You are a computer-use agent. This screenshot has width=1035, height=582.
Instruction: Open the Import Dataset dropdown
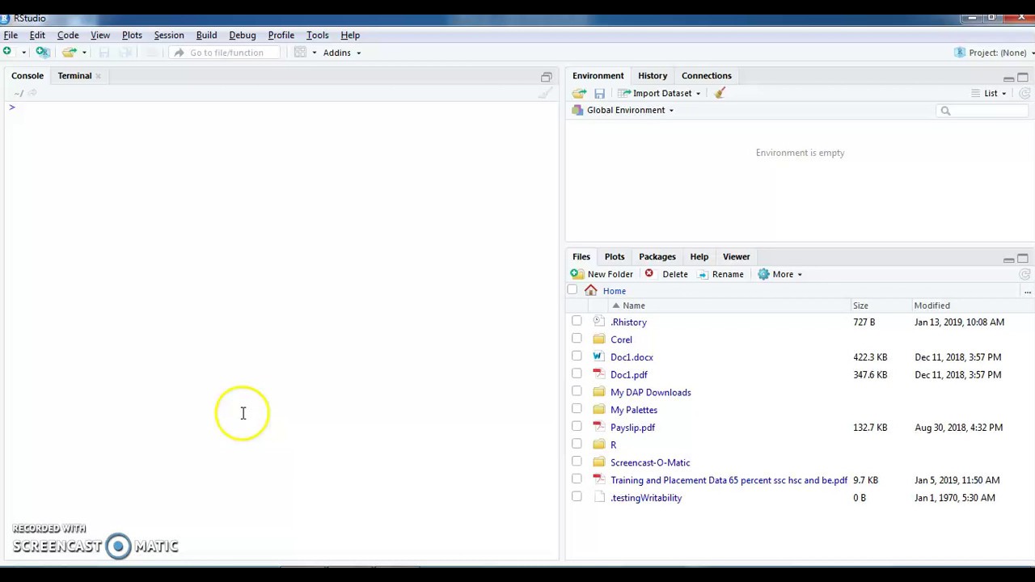660,93
